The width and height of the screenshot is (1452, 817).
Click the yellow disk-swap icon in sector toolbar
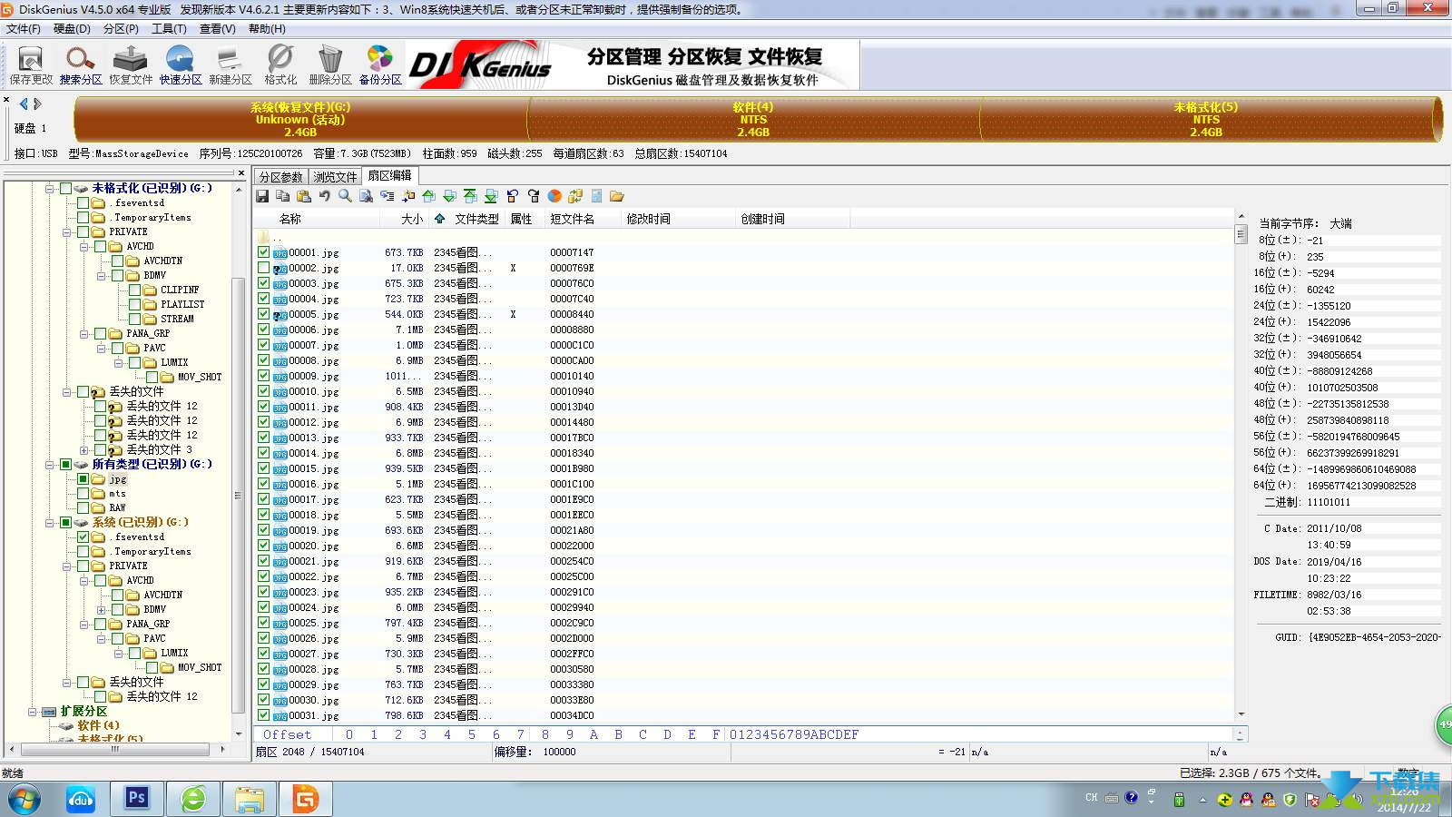coord(575,196)
